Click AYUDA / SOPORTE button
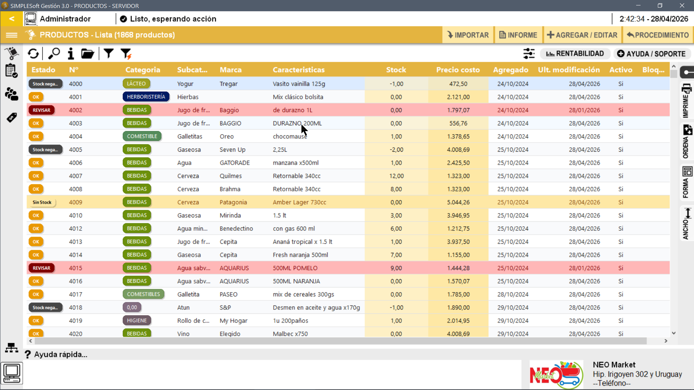Viewport: 694px width, 390px height. coord(651,54)
